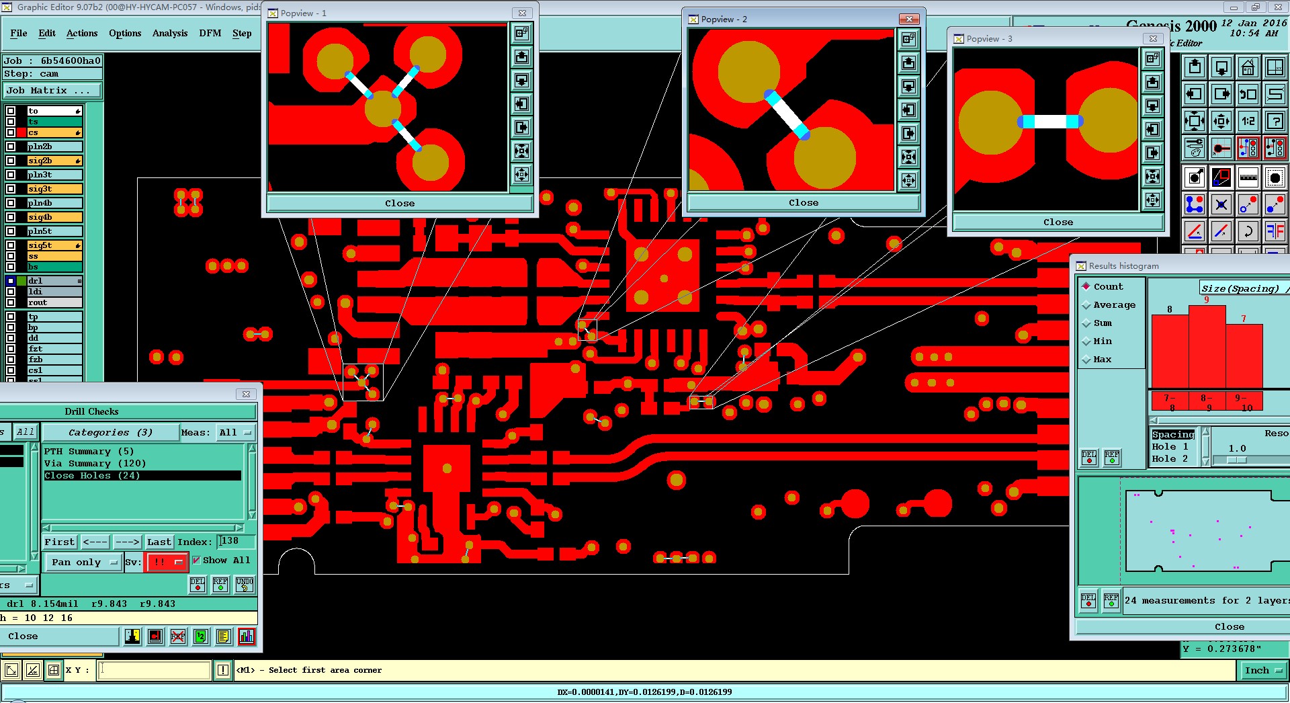Open the DFM menu
The width and height of the screenshot is (1290, 703).
[210, 33]
